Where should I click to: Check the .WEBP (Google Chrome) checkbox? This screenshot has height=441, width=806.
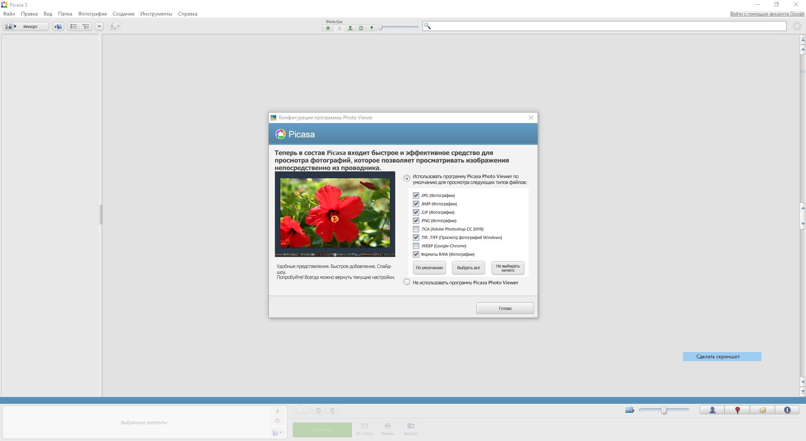[416, 246]
